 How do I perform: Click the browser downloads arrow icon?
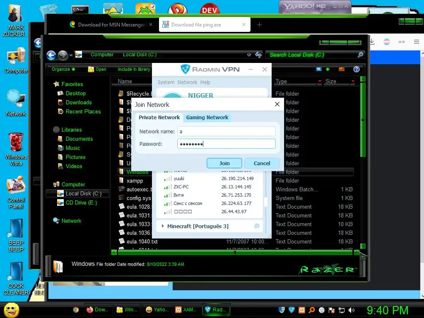pyautogui.click(x=372, y=42)
